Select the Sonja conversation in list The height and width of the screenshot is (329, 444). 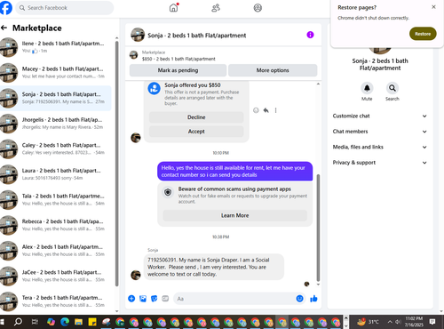click(x=56, y=98)
